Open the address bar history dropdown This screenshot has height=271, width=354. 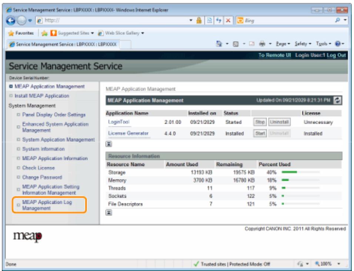(191, 20)
